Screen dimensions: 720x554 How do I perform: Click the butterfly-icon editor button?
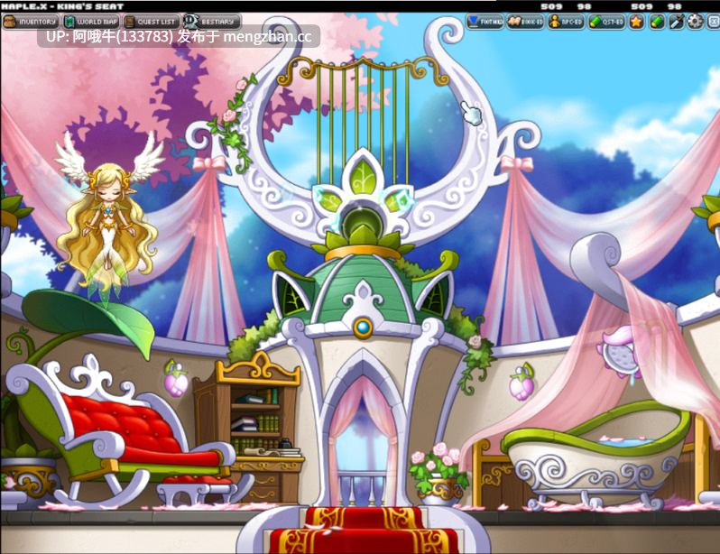click(x=525, y=22)
